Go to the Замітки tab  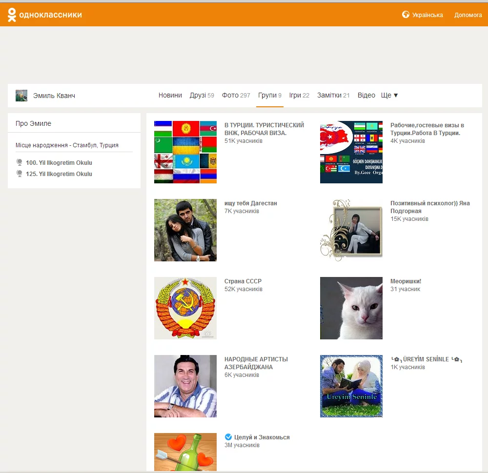[333, 96]
